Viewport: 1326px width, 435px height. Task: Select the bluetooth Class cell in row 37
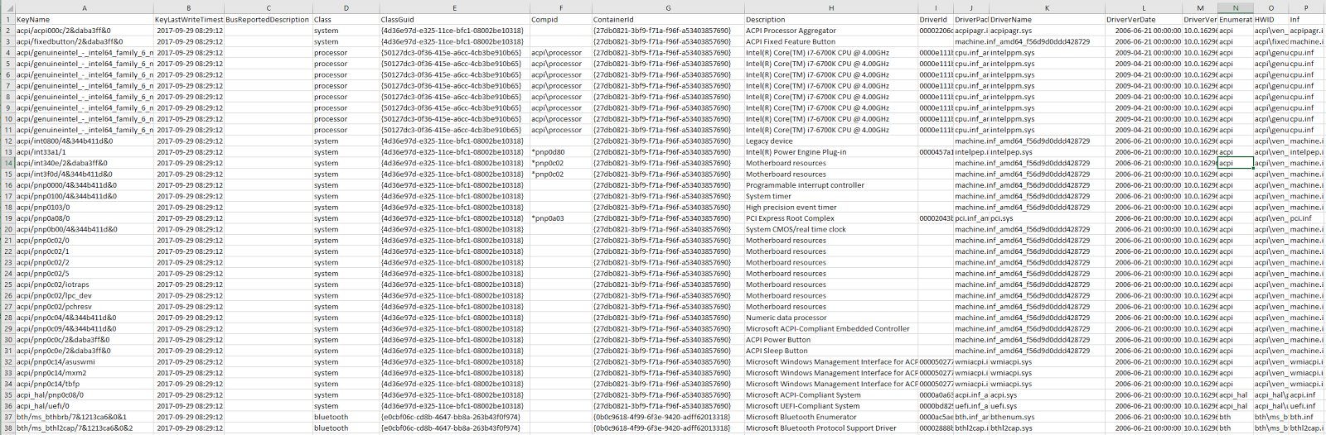pyautogui.click(x=346, y=417)
